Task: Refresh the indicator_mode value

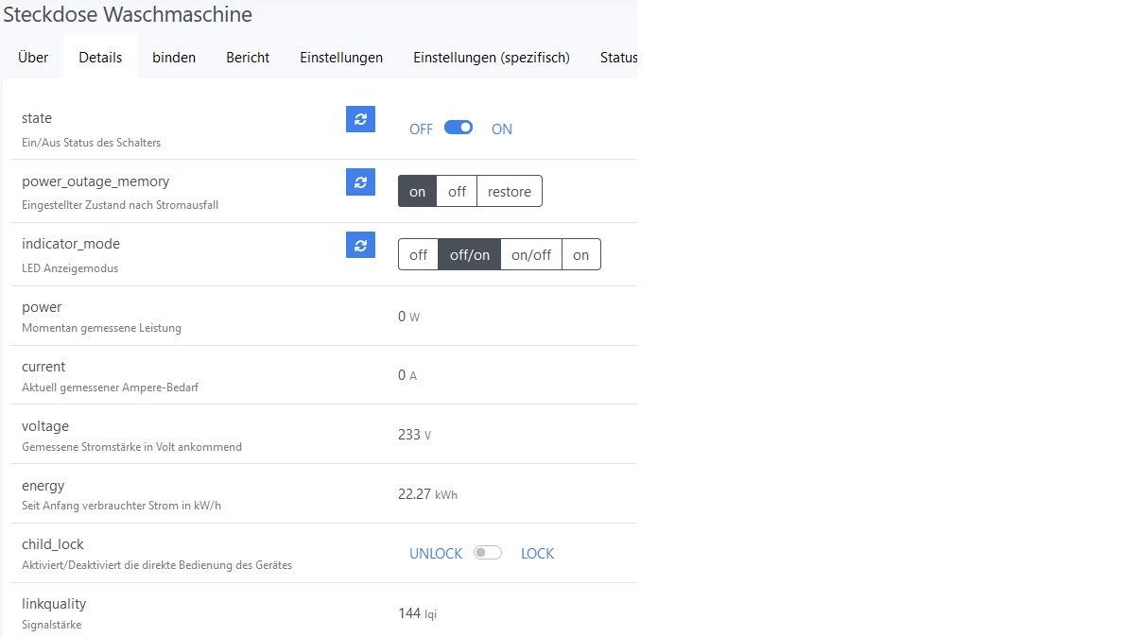Action: click(360, 246)
